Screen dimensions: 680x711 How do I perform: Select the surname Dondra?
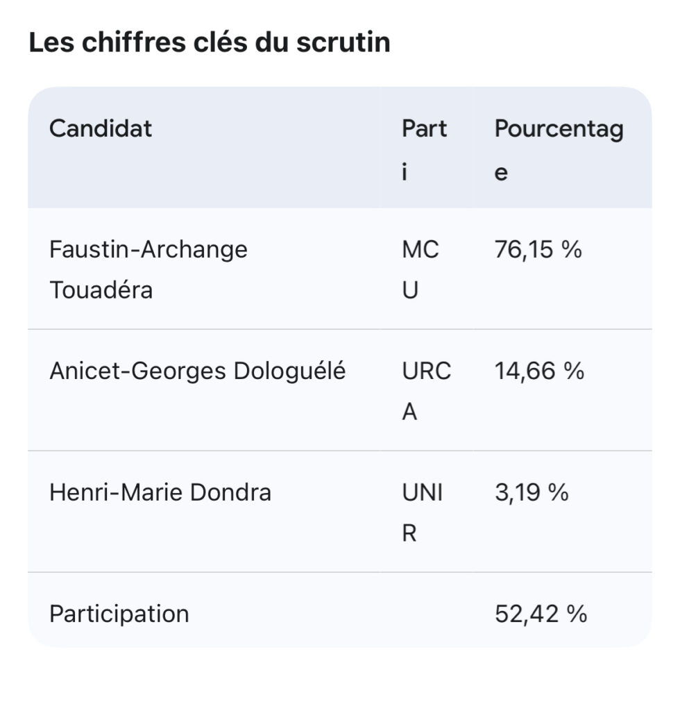point(227,493)
